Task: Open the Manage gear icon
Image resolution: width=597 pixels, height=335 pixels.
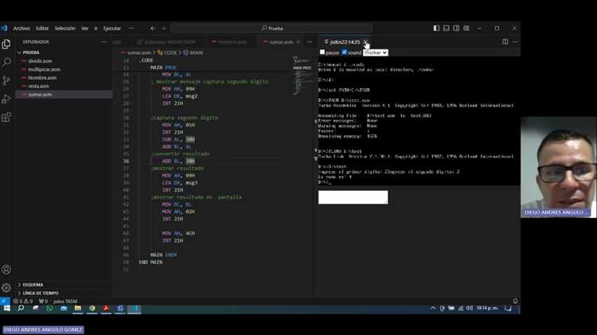Action: point(6,288)
